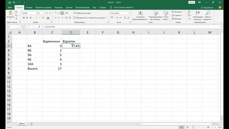Click the Conditional Formatting (Условное форматирование) icon

pyautogui.click(x=141, y=13)
